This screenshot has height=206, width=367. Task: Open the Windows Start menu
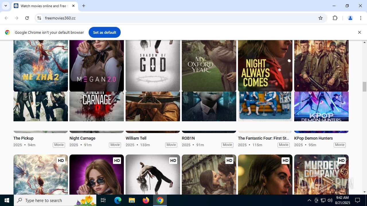pyautogui.click(x=7, y=200)
